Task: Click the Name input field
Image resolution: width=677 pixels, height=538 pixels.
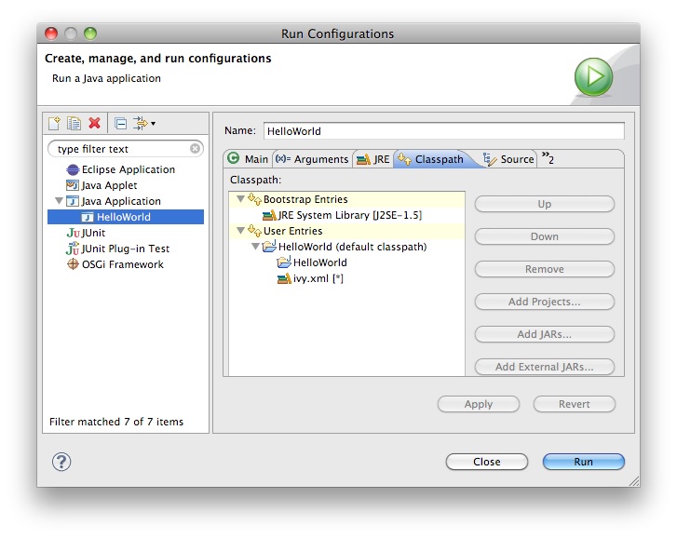Action: click(x=443, y=131)
